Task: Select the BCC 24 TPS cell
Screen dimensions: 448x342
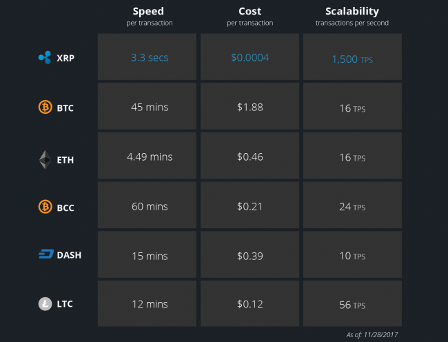Action: click(x=352, y=205)
